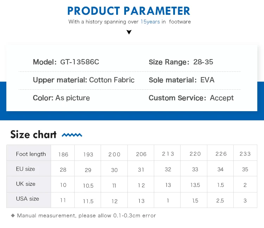Click the black downward triangle arrow

pyautogui.click(x=129, y=32)
